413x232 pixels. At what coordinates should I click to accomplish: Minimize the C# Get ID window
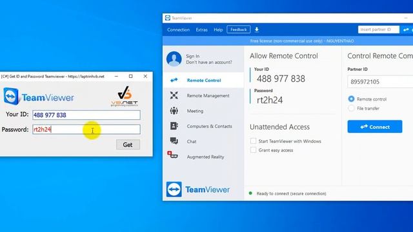[116, 76]
